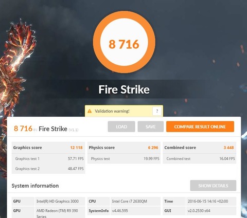Screen dimensions: 247x218
Task: Click the Validation warning! message text
Action: pyautogui.click(x=112, y=111)
